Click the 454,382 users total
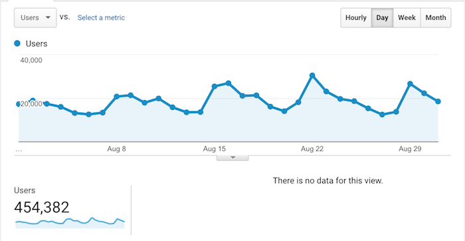The width and height of the screenshot is (465, 241). [x=41, y=207]
